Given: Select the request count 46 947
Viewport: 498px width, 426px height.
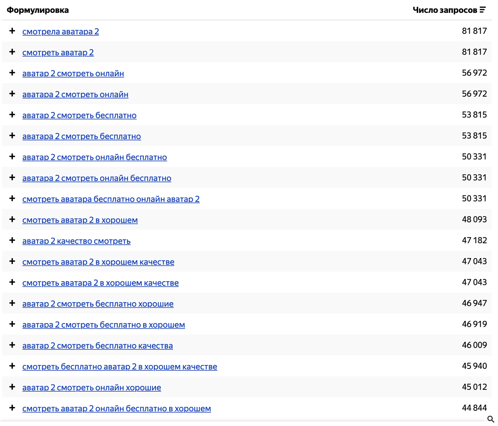Looking at the screenshot, I should coord(474,303).
